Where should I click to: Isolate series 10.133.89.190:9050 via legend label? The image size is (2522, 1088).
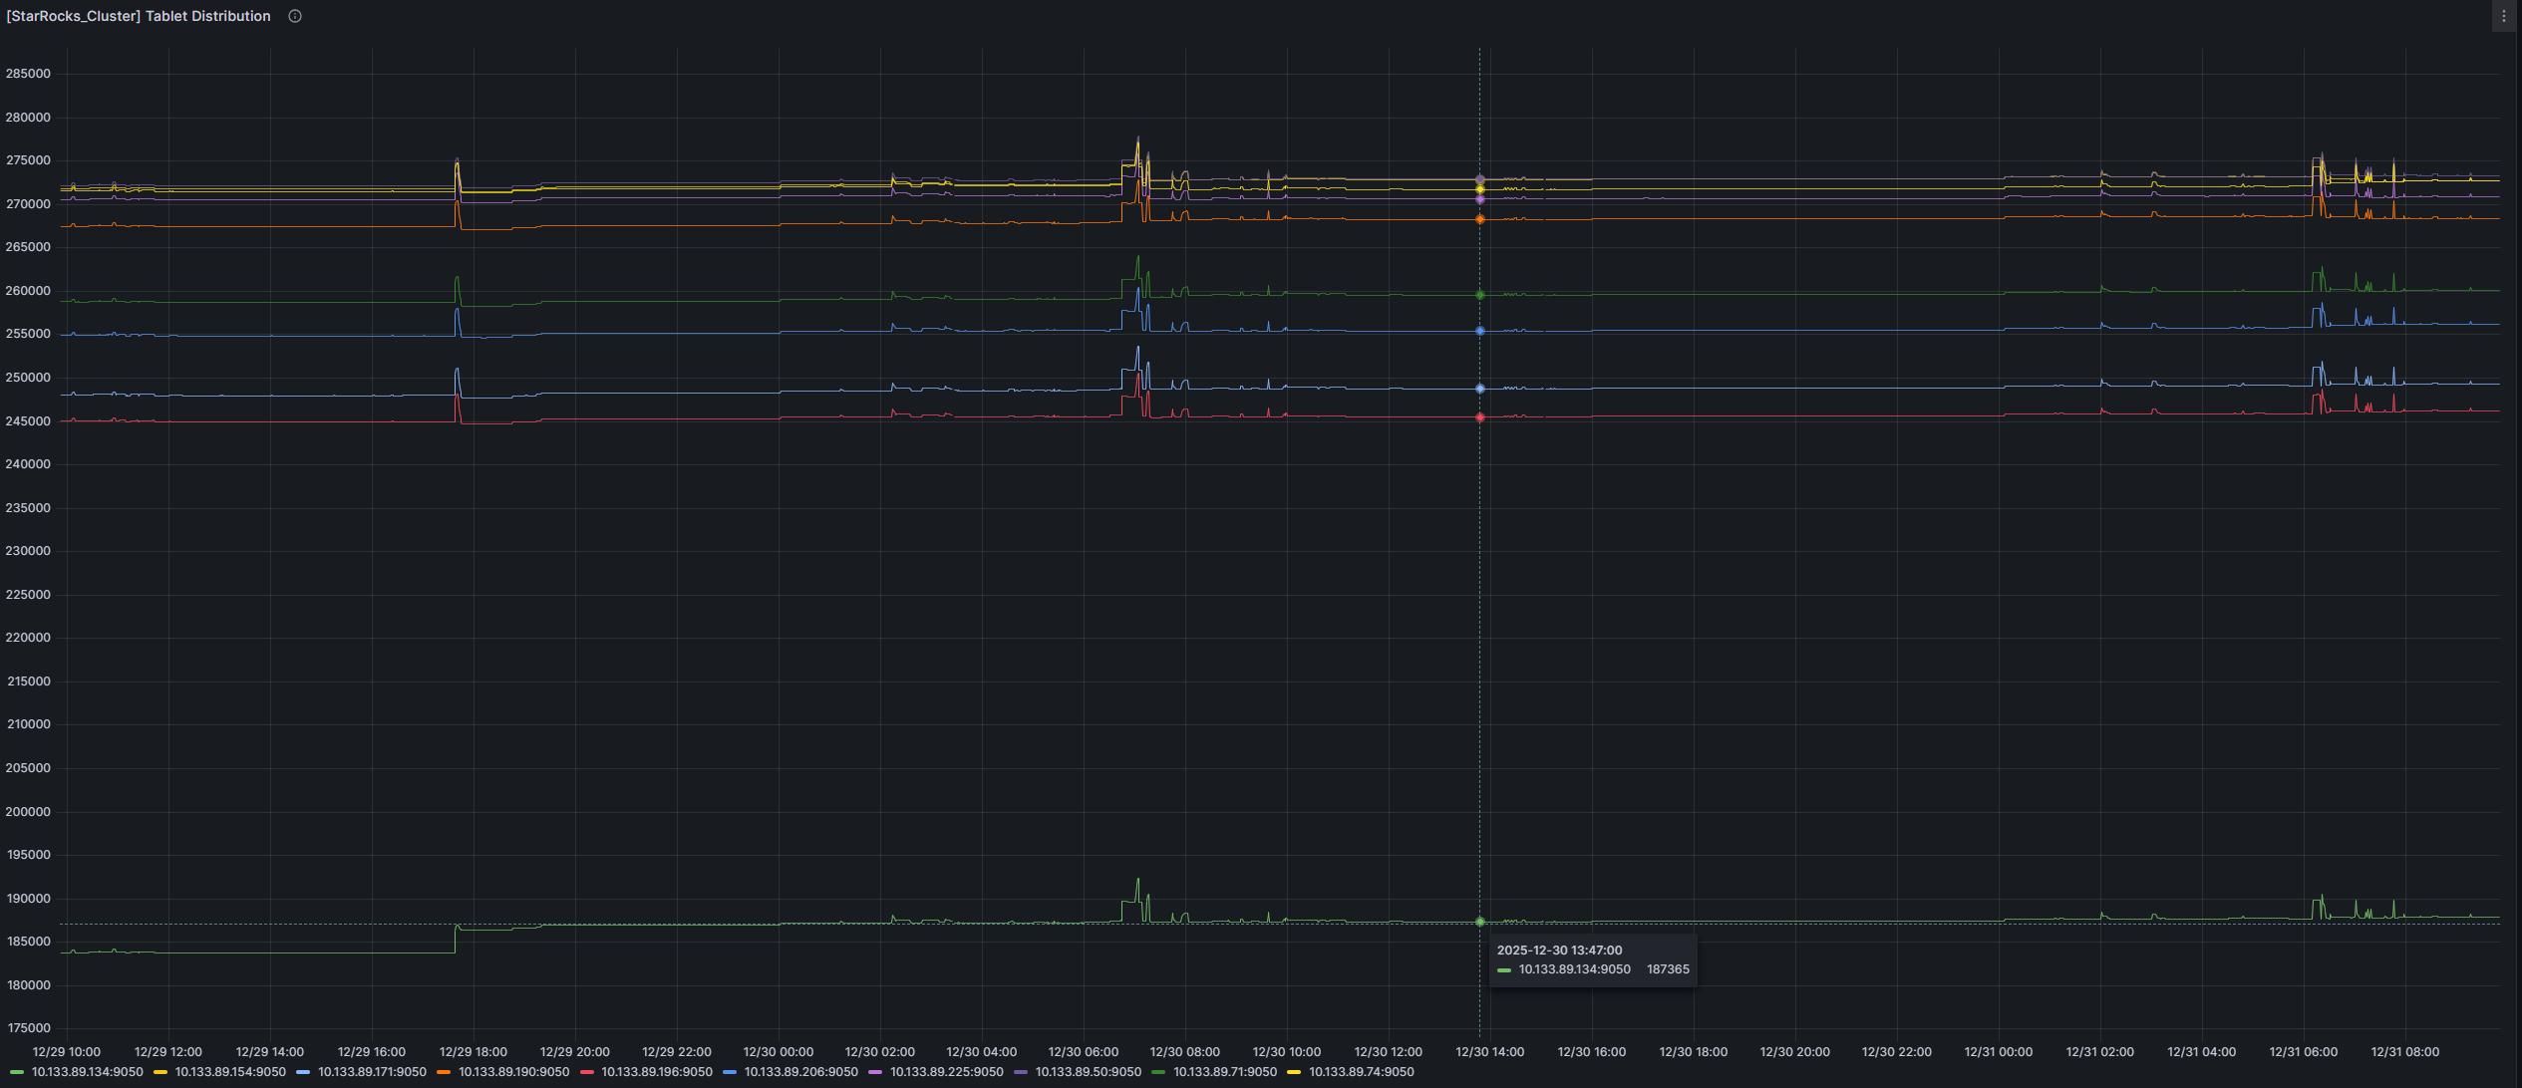pos(513,1072)
